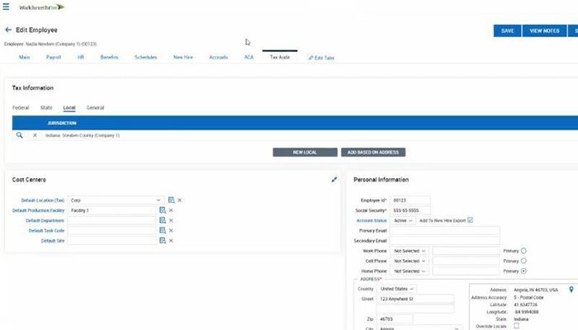The height and width of the screenshot is (330, 578).
Task: Click the NEW LOCAL button
Action: tap(305, 152)
